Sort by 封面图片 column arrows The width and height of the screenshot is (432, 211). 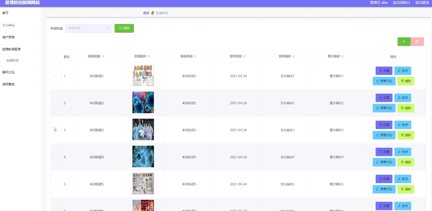click(149, 57)
